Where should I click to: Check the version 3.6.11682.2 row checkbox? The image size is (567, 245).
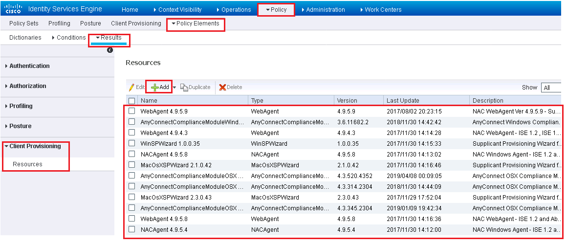(x=131, y=122)
